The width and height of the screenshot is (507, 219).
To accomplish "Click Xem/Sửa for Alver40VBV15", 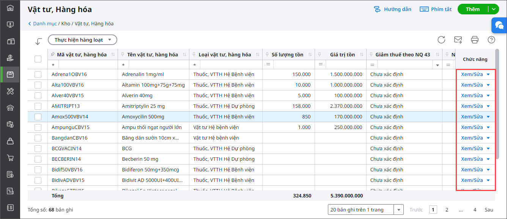I will click(472, 96).
